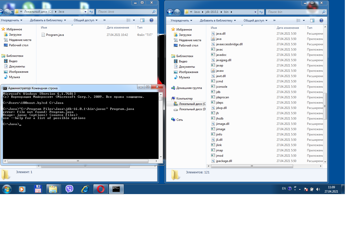The image size is (359, 233).
Task: Select Домашняя группа in sidebar
Action: click(189, 88)
